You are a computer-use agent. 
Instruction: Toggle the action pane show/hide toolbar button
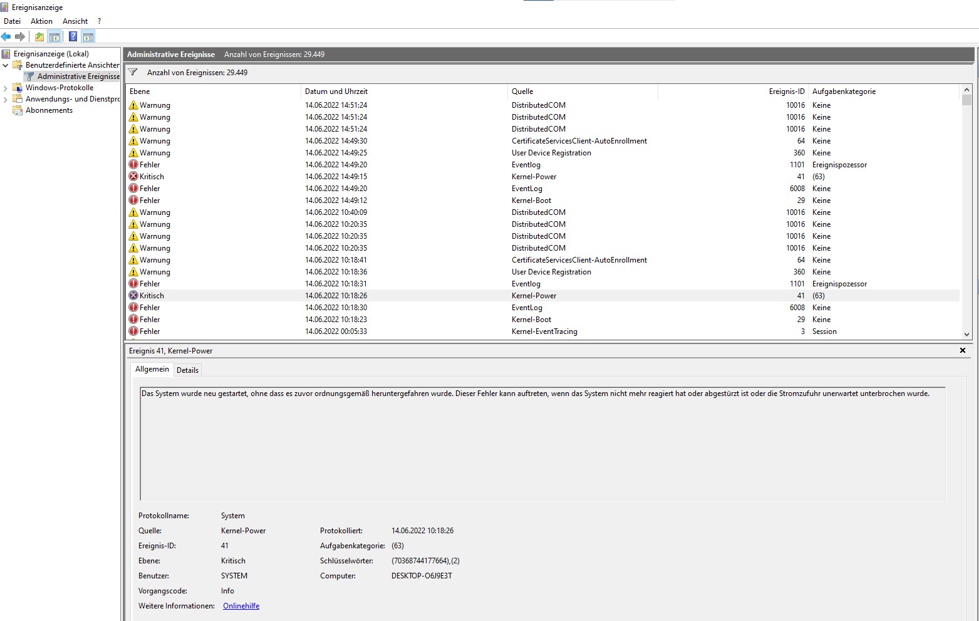pyautogui.click(x=88, y=36)
